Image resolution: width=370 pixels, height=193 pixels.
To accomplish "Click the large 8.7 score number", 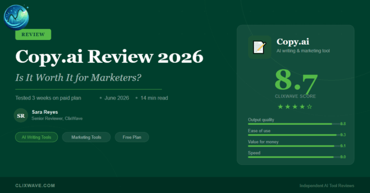I will coord(296,80).
